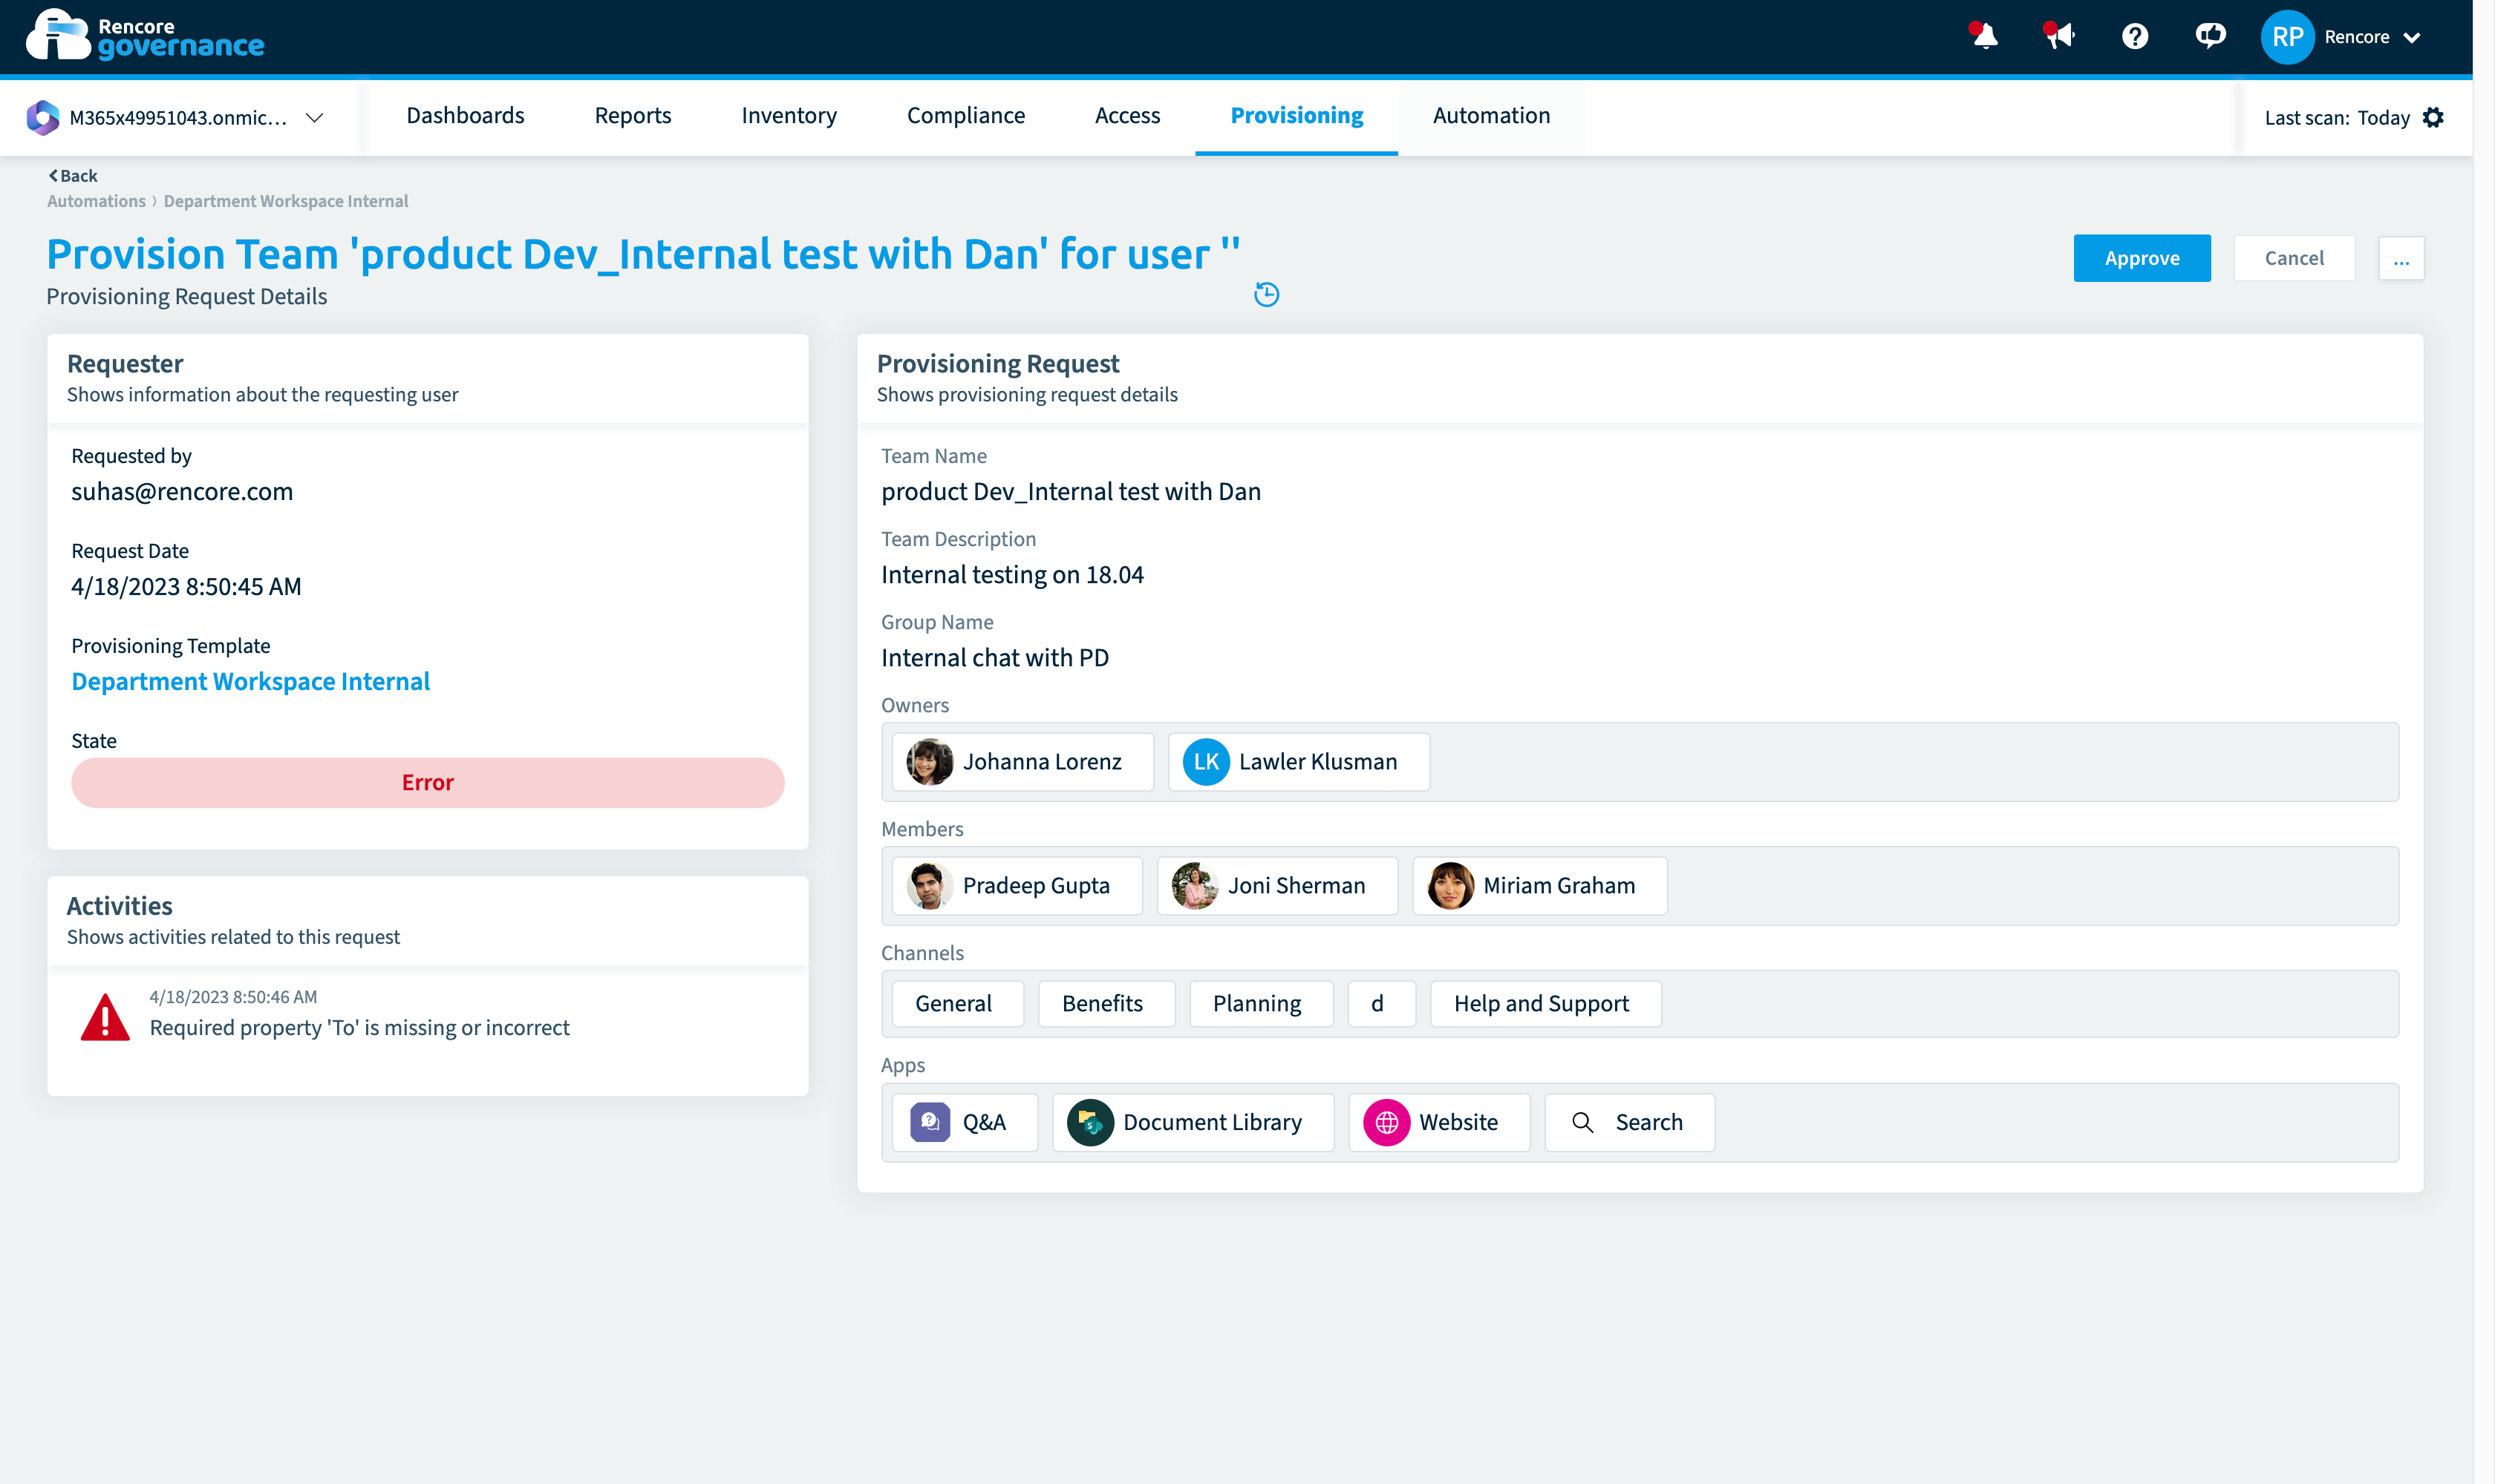The width and height of the screenshot is (2495, 1484).
Task: Click the Rencore governance logo
Action: coord(145,36)
